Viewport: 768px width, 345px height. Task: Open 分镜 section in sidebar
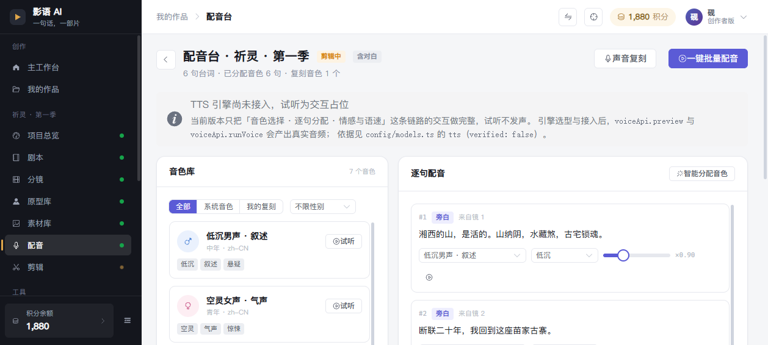click(x=68, y=179)
